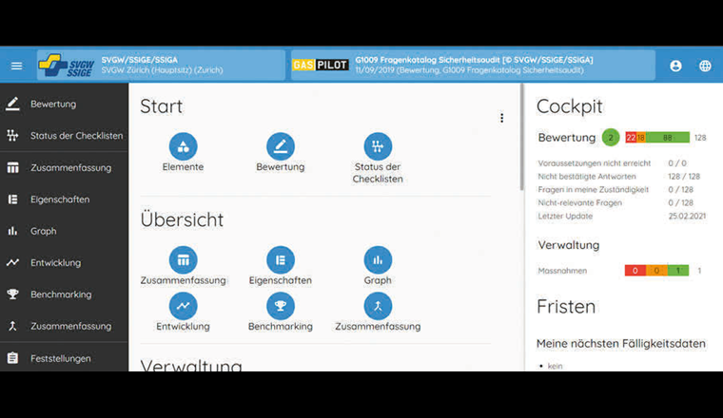Screen dimensions: 723x418
Task: Click the green 88 segment of Bewertung bar
Action: coord(668,138)
